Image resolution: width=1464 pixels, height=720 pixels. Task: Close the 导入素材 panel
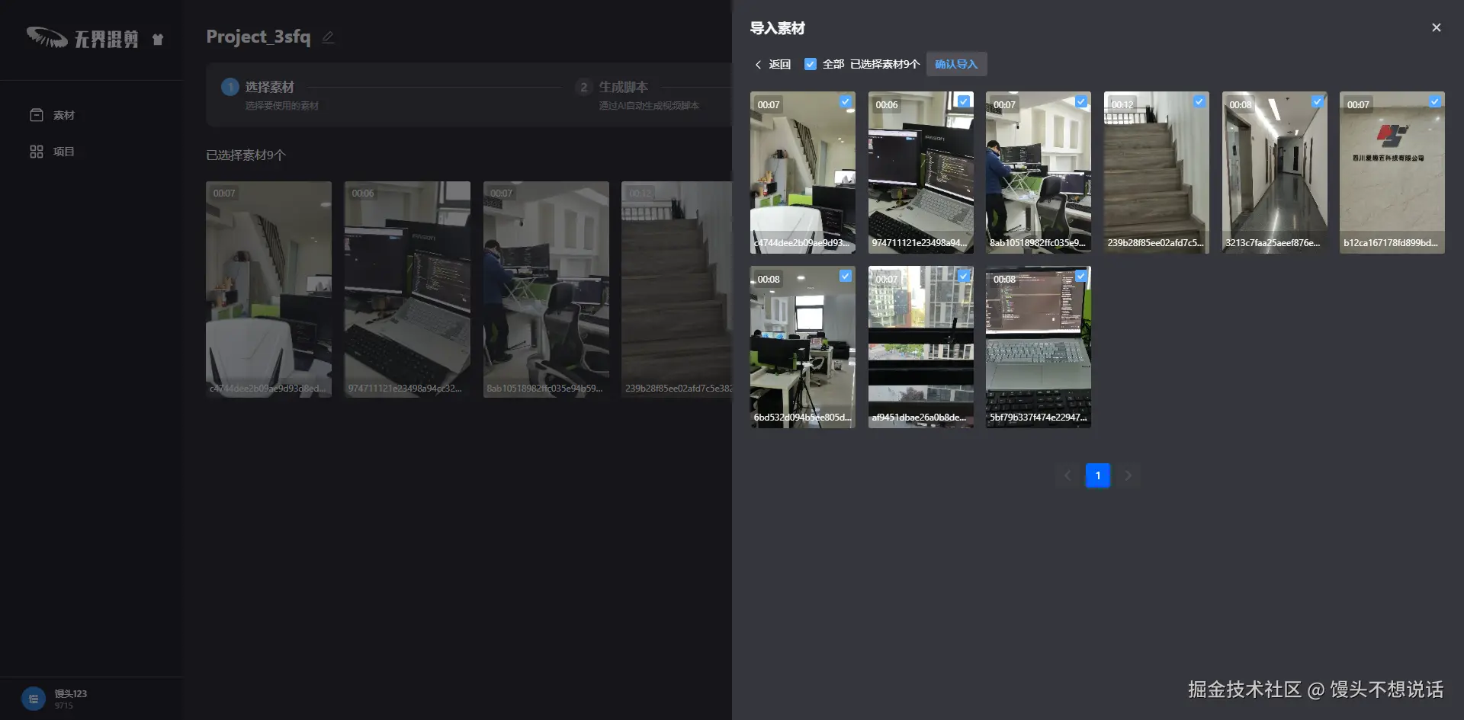(x=1437, y=27)
